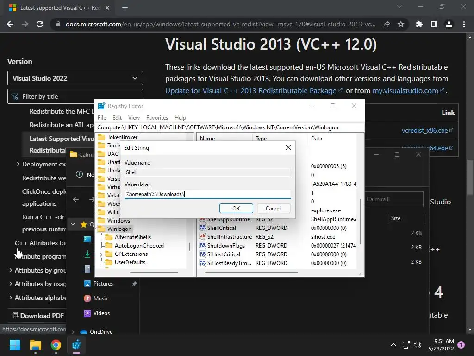Image resolution: width=474 pixels, height=356 pixels.
Task: Open Registry Editor File menu
Action: (x=102, y=117)
